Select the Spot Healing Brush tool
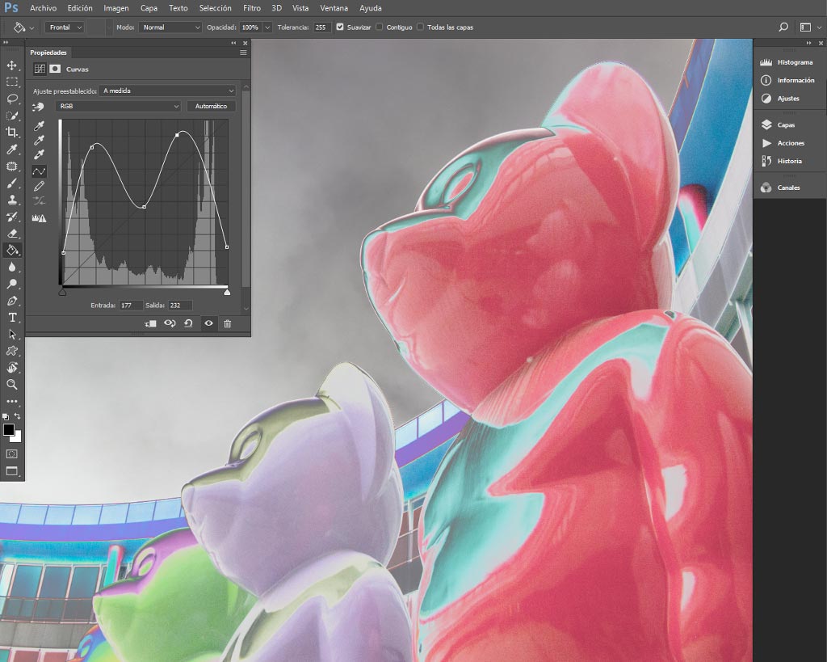The height and width of the screenshot is (662, 827). click(11, 167)
